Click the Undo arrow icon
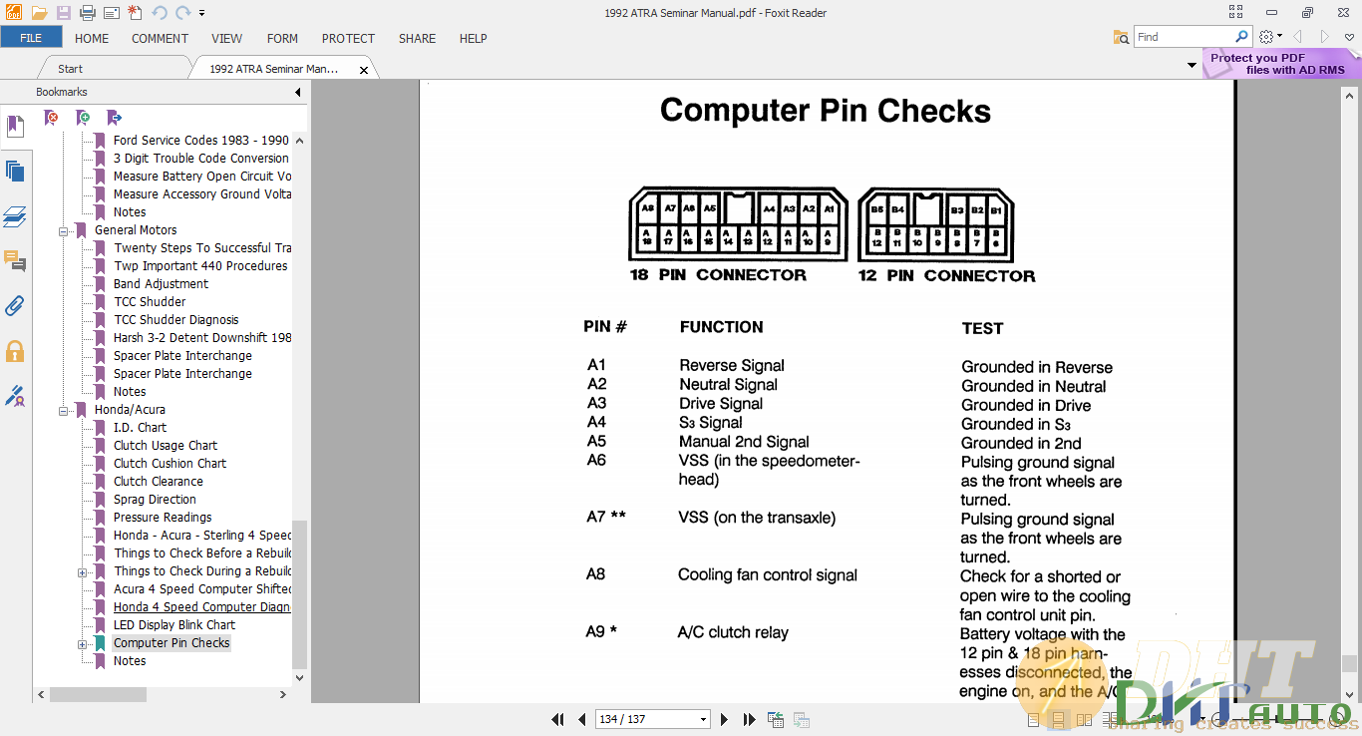This screenshot has width=1362, height=736. point(161,13)
